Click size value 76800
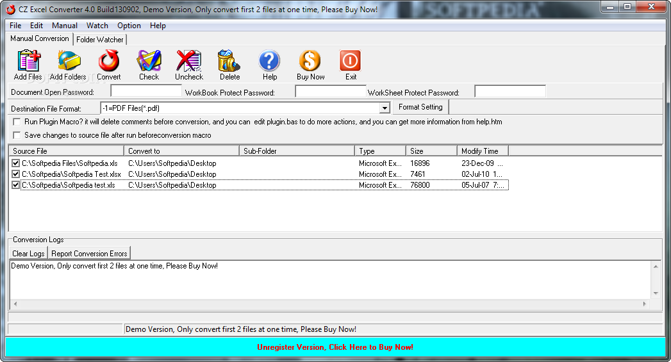 click(420, 185)
